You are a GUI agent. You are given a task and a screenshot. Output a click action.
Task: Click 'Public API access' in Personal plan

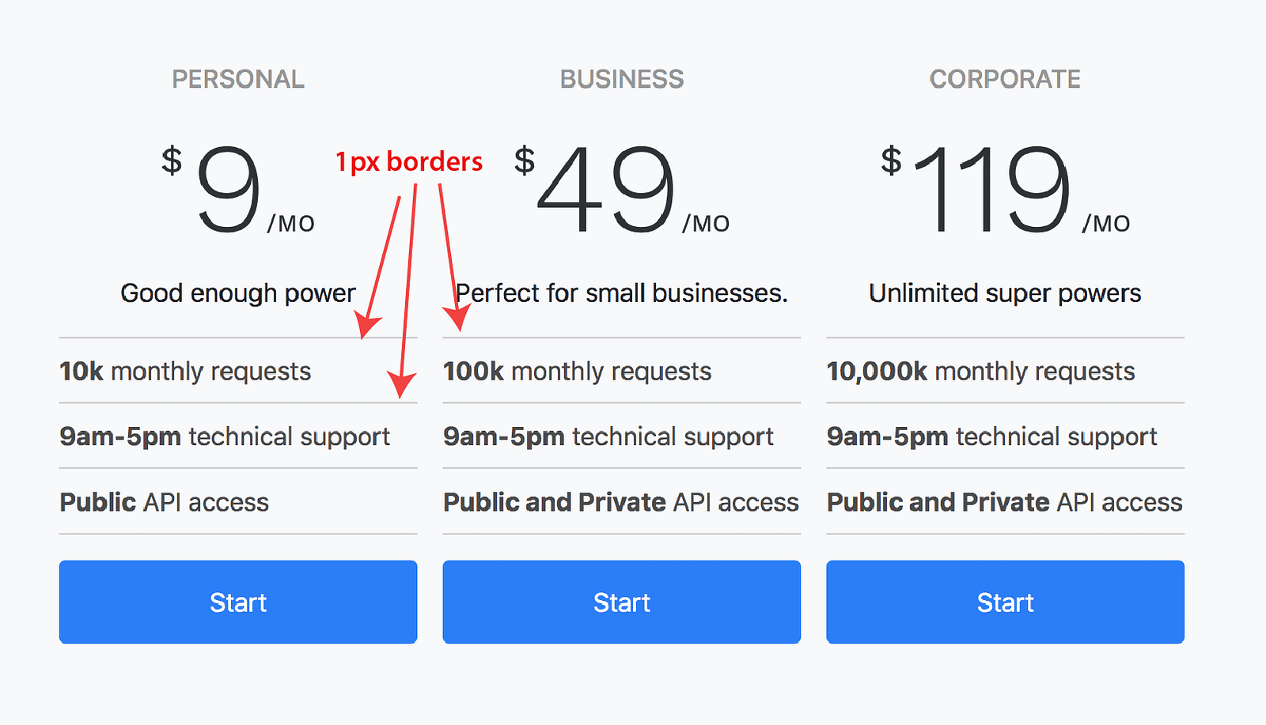(165, 502)
